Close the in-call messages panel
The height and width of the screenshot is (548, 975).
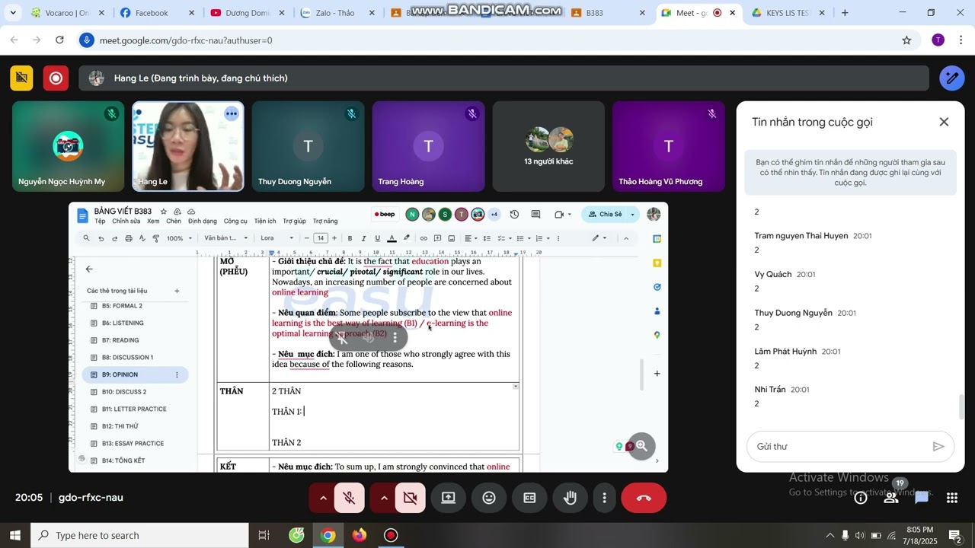944,122
